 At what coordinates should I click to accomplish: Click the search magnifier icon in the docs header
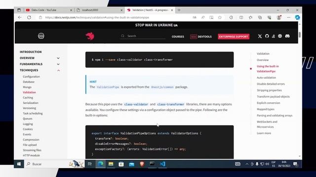123,36
